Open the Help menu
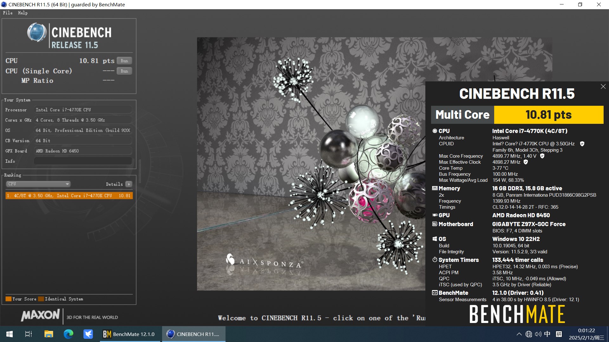Image resolution: width=609 pixels, height=342 pixels. [23, 13]
